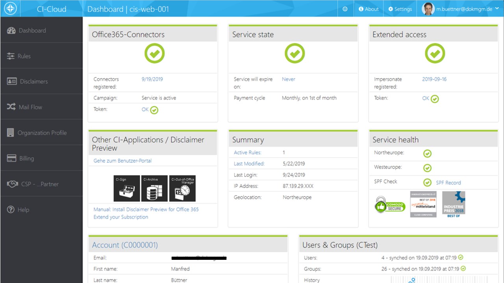504x283 pixels.
Task: Select Mail Flow in the sidebar
Action: 30,107
